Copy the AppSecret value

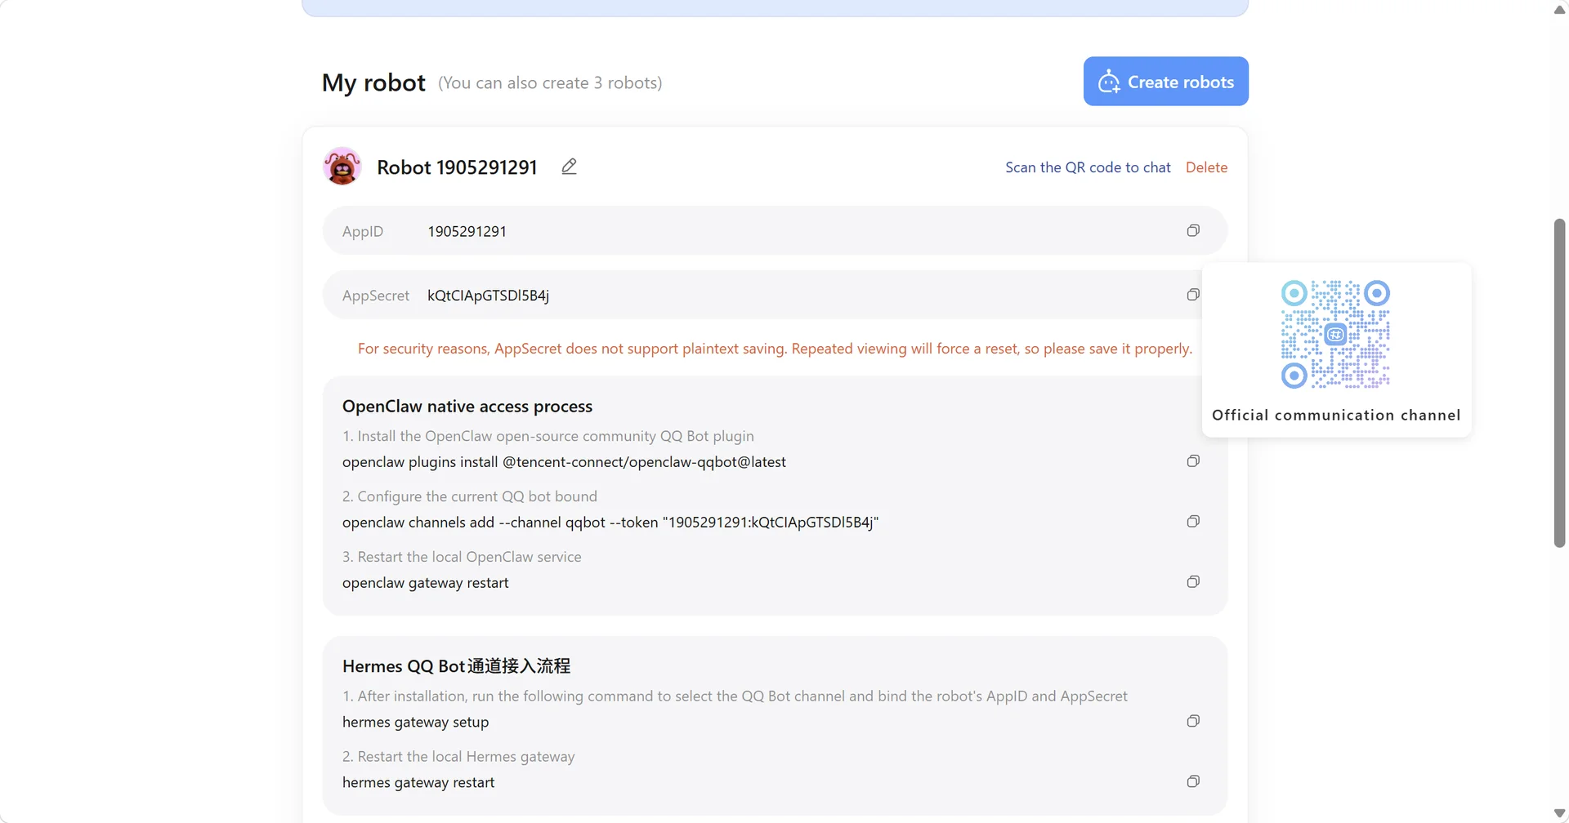(x=1193, y=295)
